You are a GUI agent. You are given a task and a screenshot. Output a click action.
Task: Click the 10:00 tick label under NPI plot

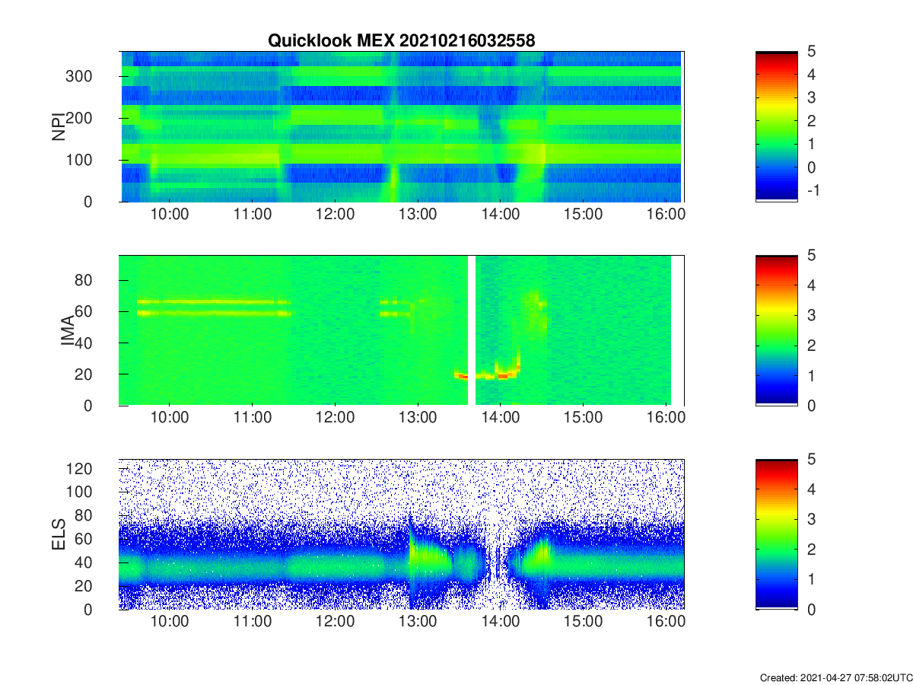[x=170, y=214]
